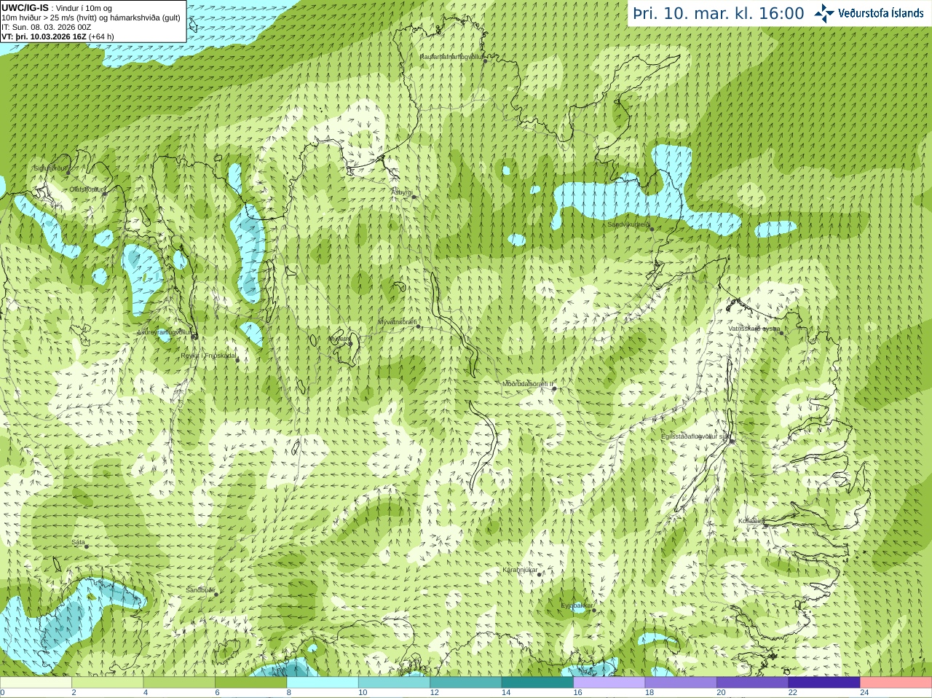The height and width of the screenshot is (698, 932).
Task: Select the 0–2 m/s pale legend swatch
Action: 36,683
